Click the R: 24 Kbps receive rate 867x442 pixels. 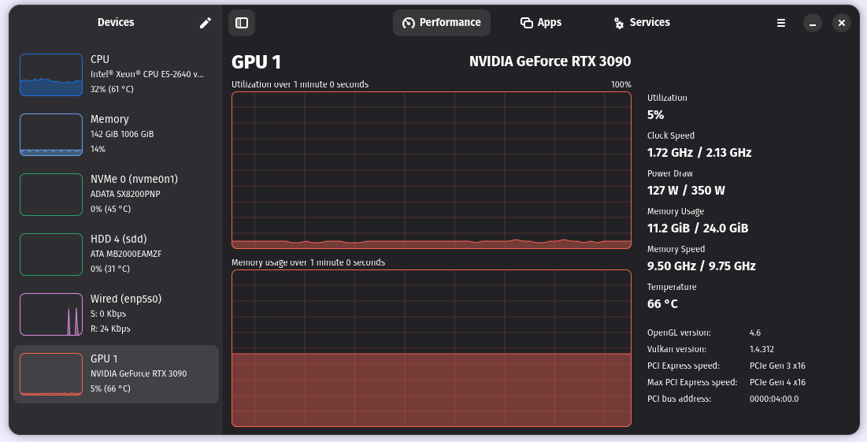(x=110, y=329)
